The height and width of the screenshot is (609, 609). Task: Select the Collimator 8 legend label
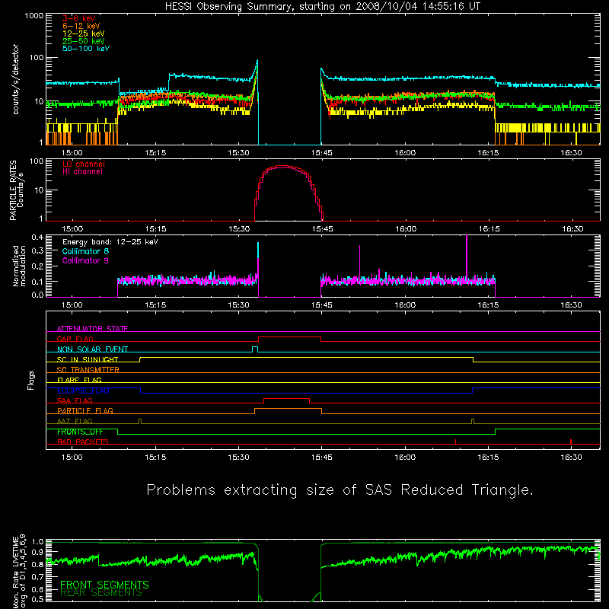point(85,251)
